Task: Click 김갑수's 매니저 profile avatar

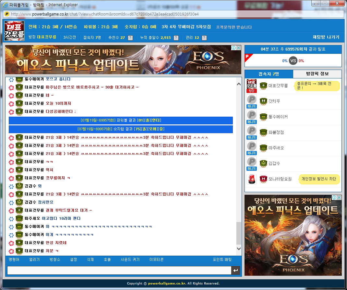Action: pyautogui.click(x=252, y=164)
